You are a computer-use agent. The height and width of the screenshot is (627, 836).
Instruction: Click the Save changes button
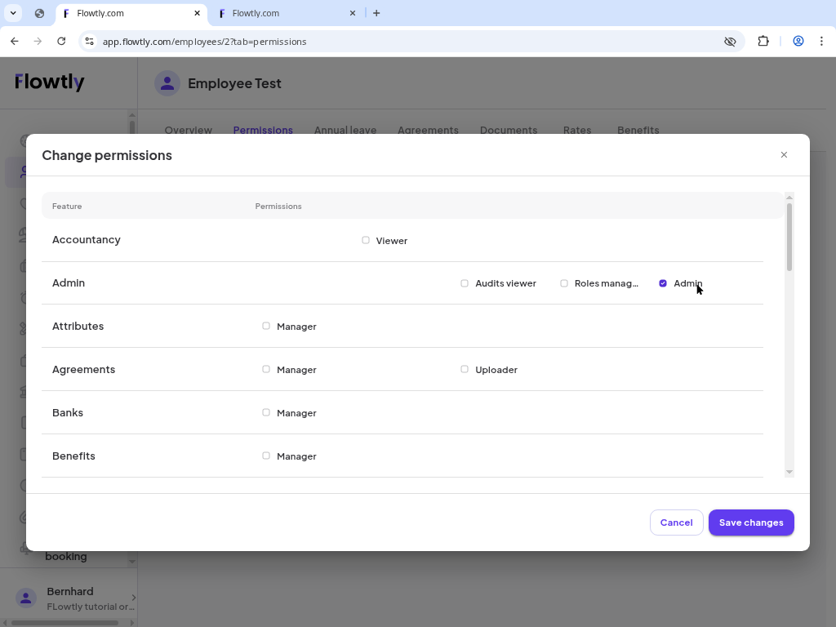pyautogui.click(x=751, y=522)
